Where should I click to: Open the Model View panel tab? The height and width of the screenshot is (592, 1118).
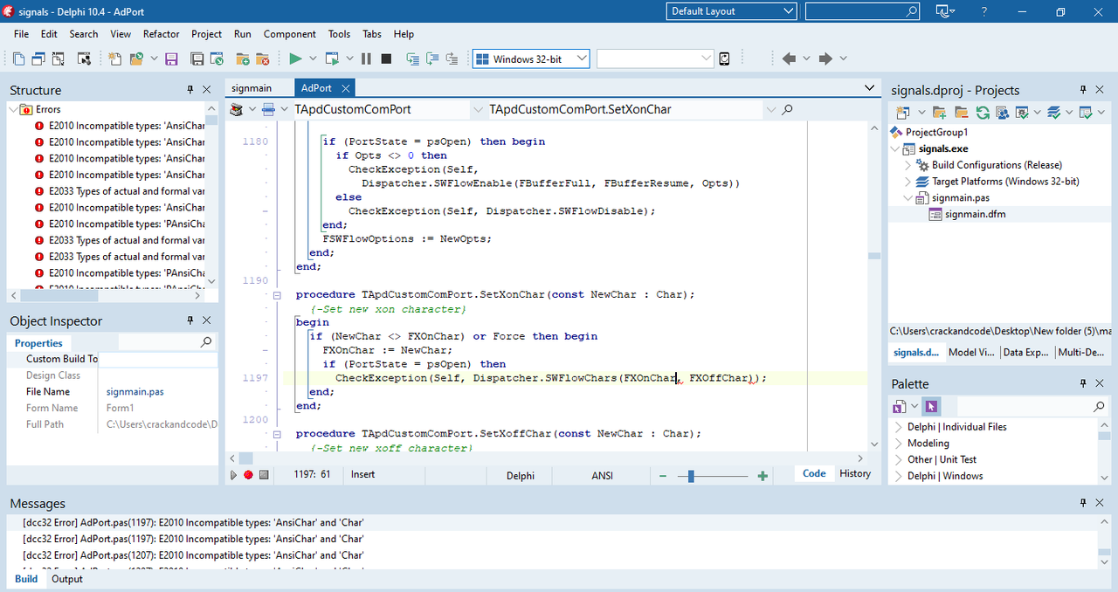(971, 353)
